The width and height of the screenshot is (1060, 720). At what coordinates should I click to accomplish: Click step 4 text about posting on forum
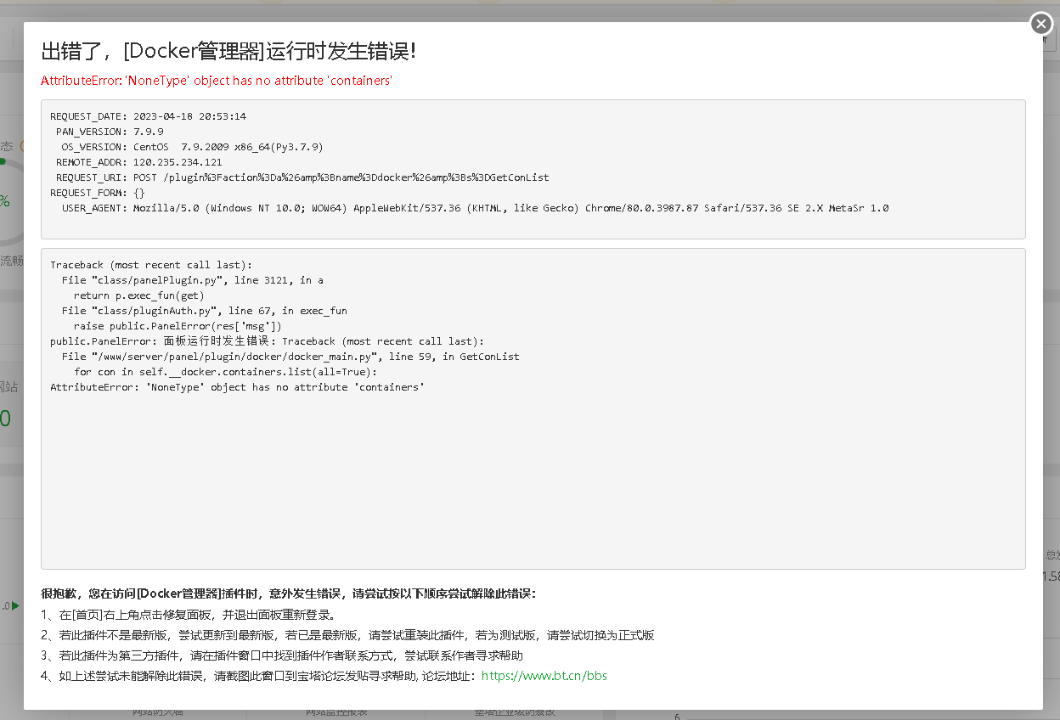[260, 676]
